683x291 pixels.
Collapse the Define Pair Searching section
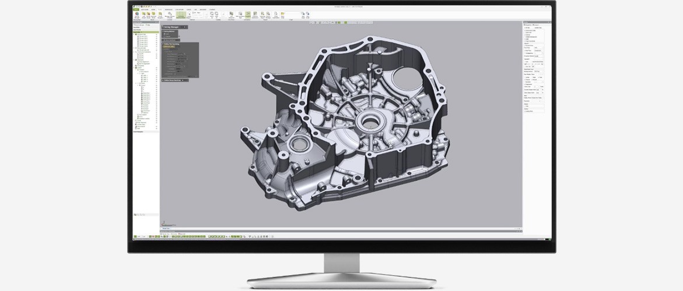coord(163,44)
